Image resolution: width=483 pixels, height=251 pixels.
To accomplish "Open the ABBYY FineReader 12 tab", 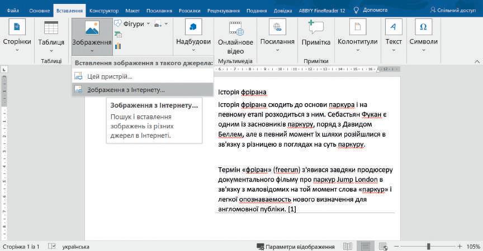I will [322, 11].
